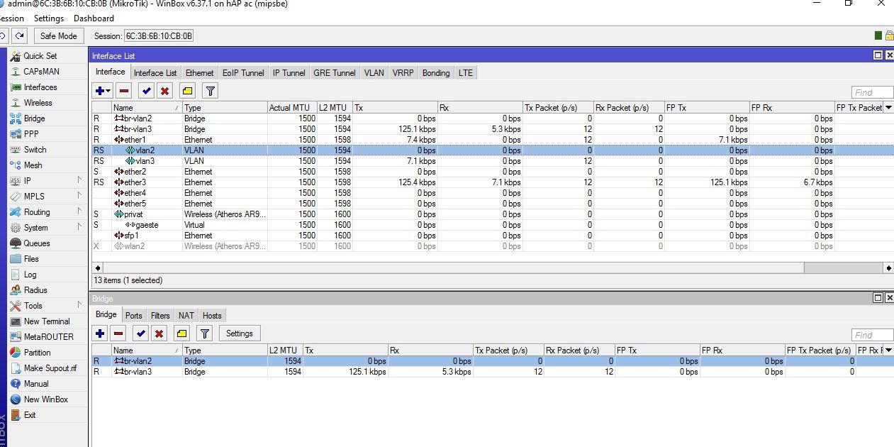
Task: Open Quick Set in the sidebar
Action: (40, 56)
